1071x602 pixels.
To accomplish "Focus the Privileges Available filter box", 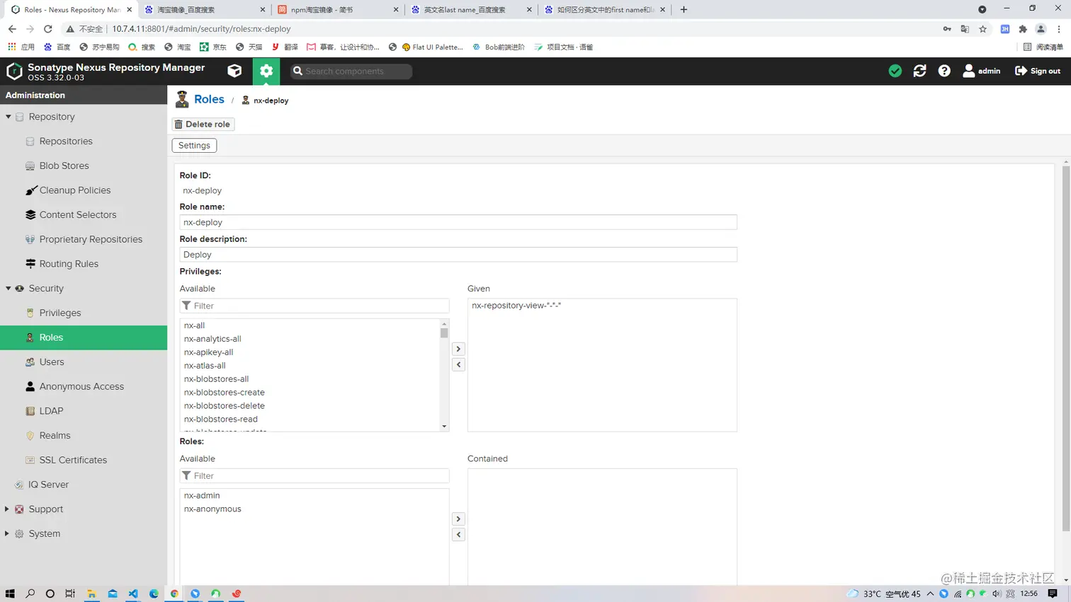I will pyautogui.click(x=314, y=306).
